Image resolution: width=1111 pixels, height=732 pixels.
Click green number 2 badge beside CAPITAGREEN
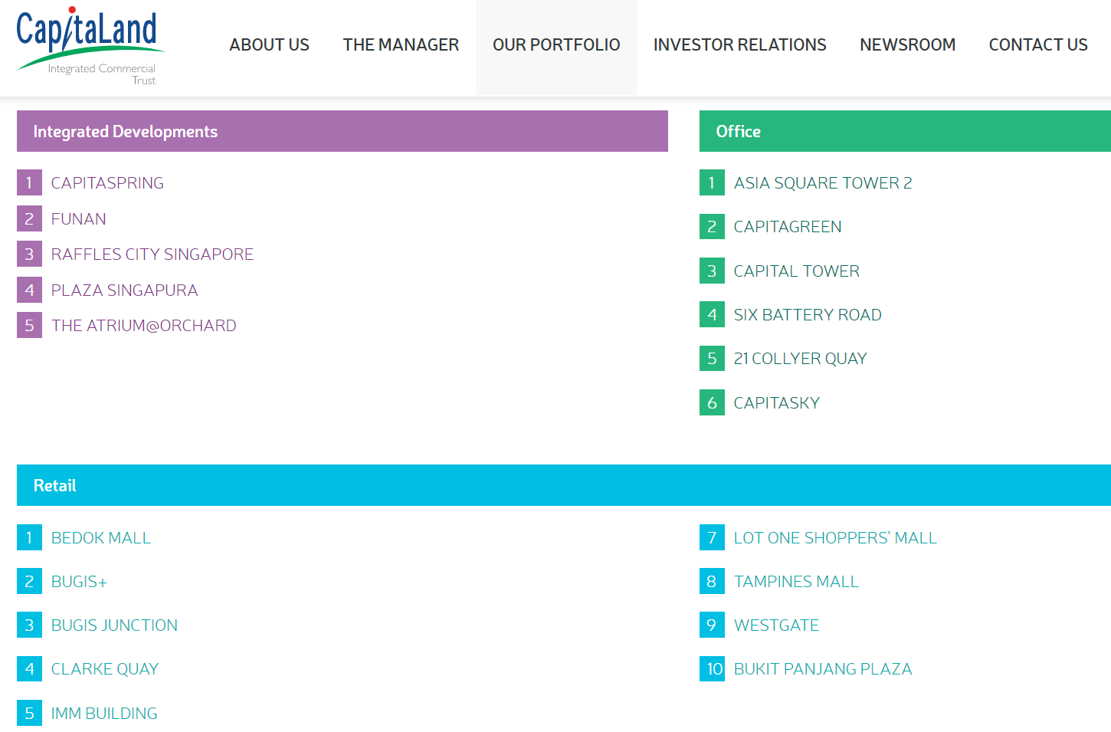(x=712, y=227)
